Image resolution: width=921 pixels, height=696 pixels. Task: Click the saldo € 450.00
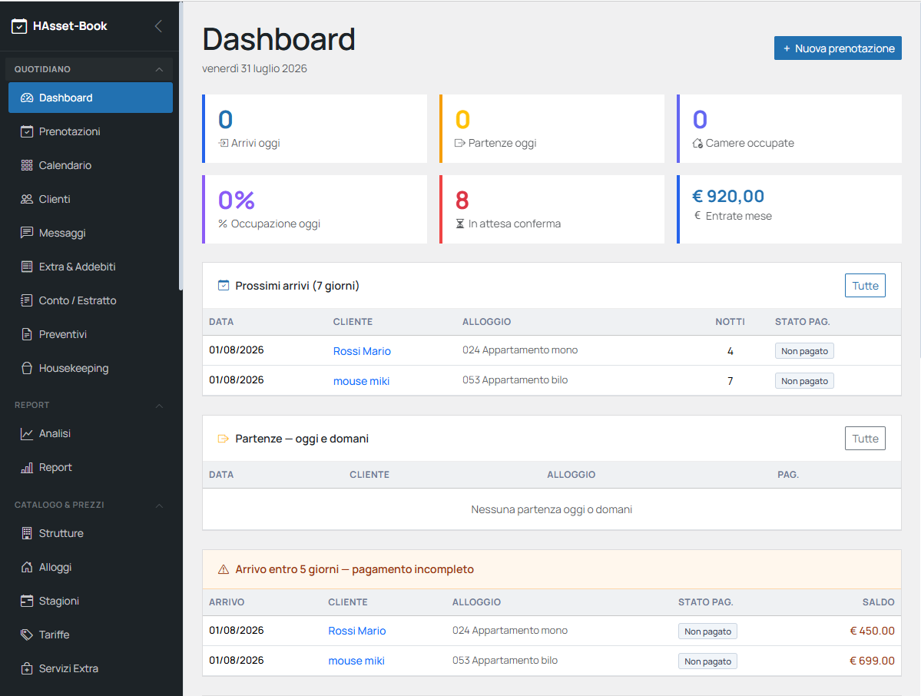(873, 631)
